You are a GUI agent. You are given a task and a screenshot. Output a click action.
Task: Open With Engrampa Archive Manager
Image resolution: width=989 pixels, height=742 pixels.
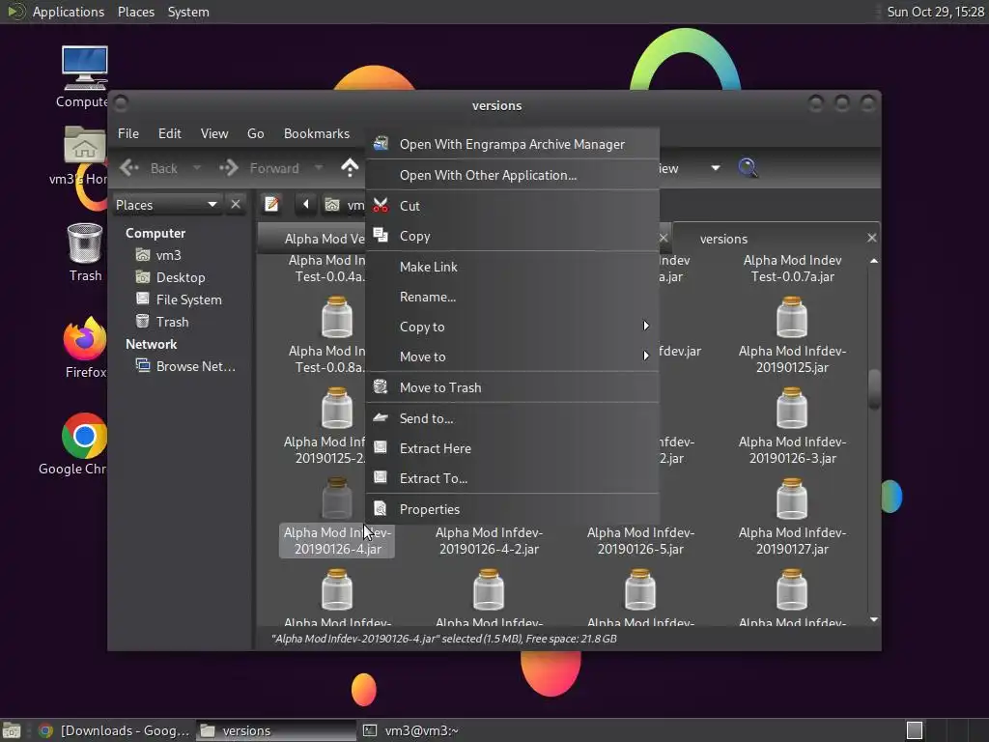[512, 145]
